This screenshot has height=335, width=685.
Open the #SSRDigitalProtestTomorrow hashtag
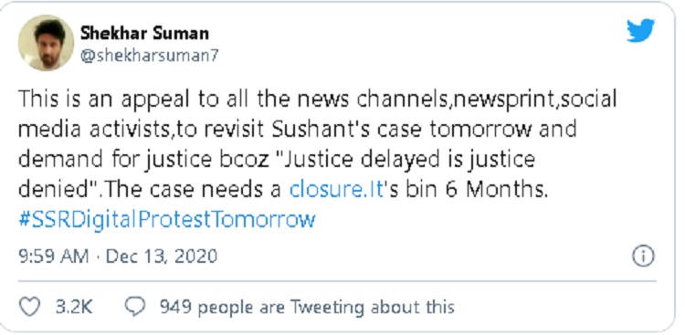tap(167, 219)
